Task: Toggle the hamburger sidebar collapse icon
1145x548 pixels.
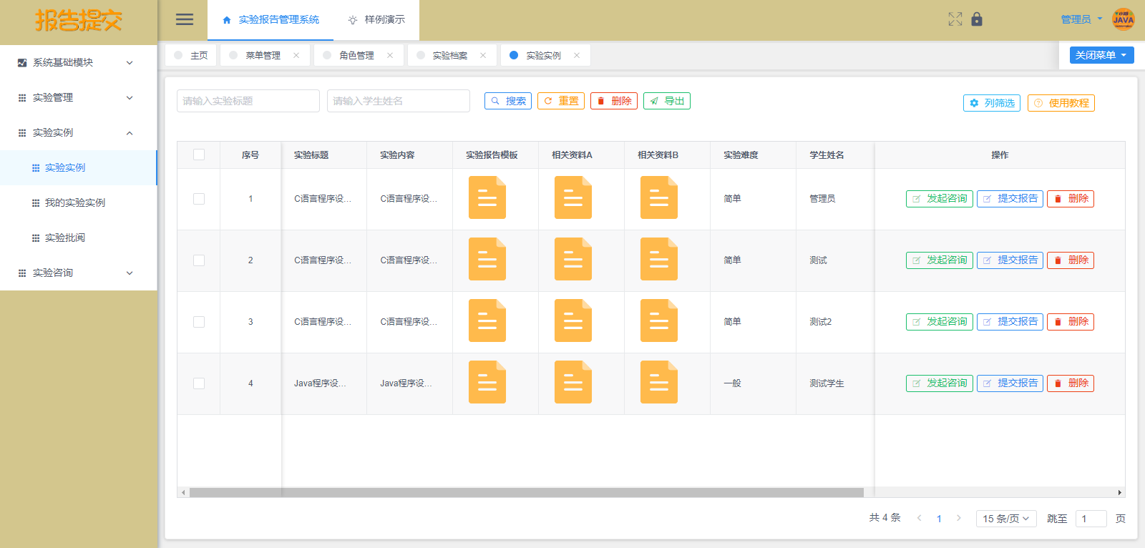Action: [x=185, y=19]
